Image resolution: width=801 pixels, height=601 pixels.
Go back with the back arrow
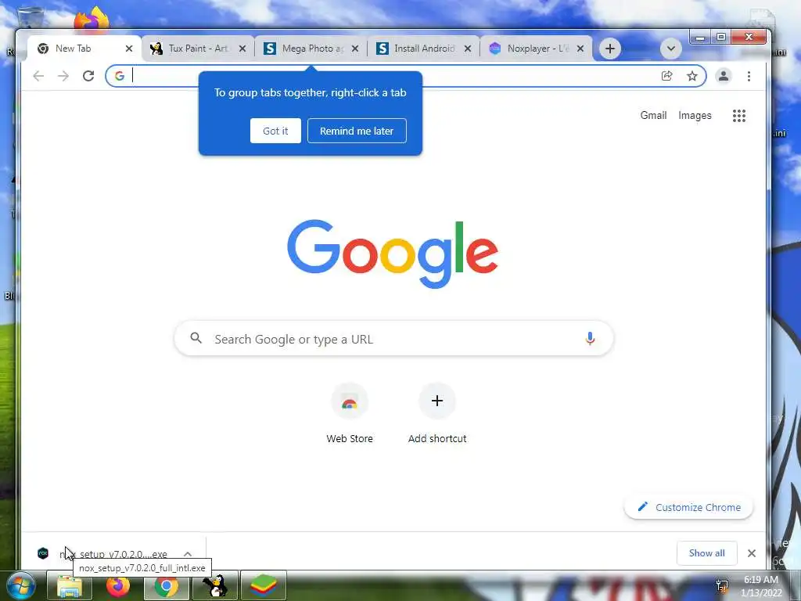click(38, 76)
